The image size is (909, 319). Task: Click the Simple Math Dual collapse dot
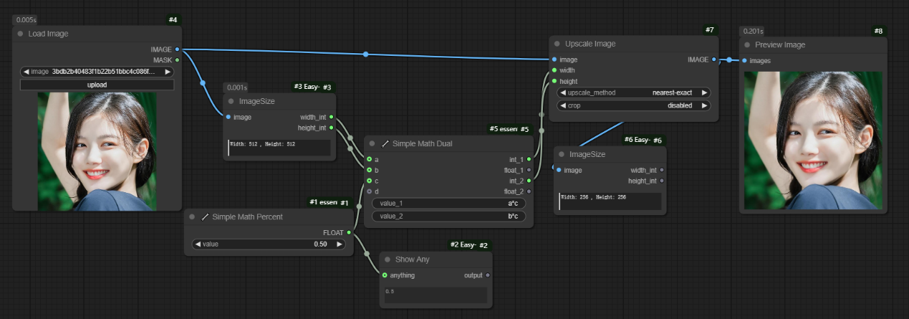[x=372, y=143]
